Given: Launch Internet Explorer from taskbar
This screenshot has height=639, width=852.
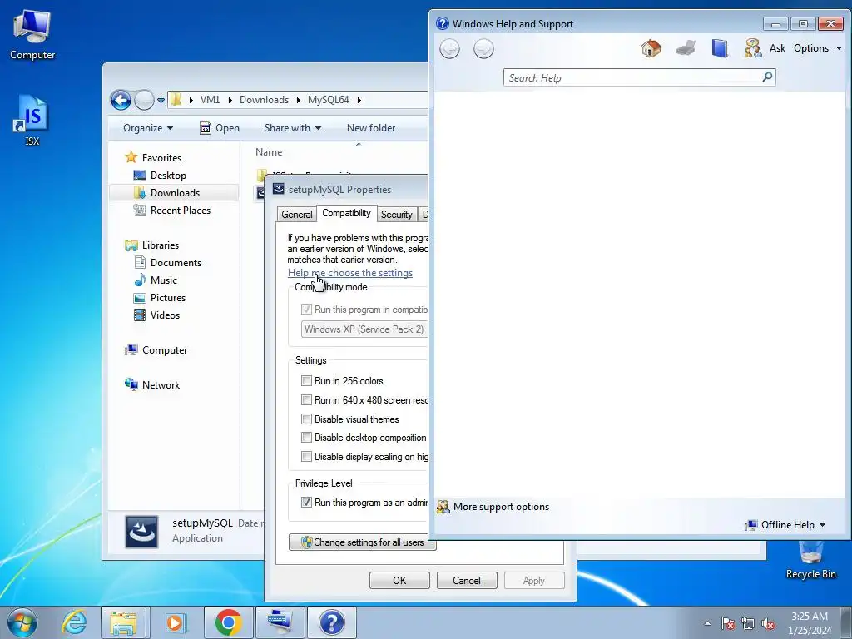Looking at the screenshot, I should tap(74, 622).
